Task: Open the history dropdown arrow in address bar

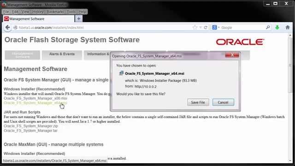Action: click(201, 28)
